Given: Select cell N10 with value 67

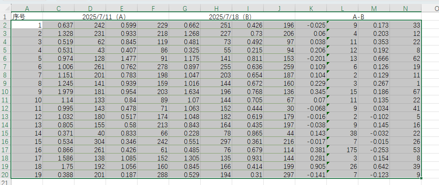Looking at the screenshot, I should pyautogui.click(x=405, y=92).
